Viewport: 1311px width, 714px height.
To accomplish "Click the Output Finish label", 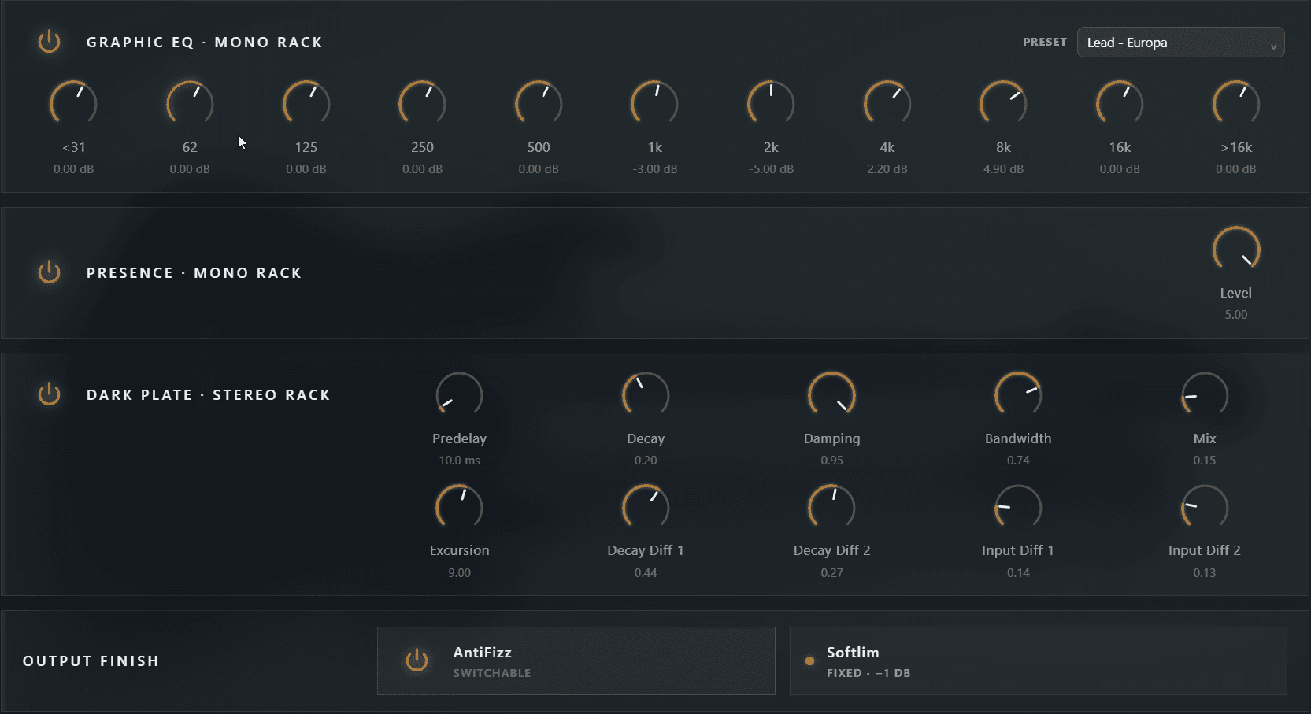I will point(91,661).
